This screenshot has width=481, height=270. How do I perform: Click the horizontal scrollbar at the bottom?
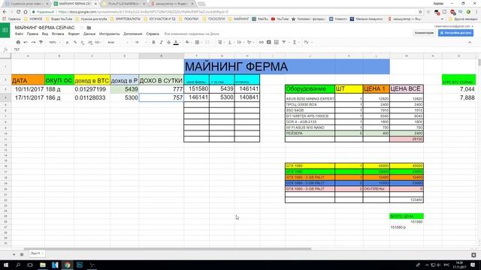[167, 249]
